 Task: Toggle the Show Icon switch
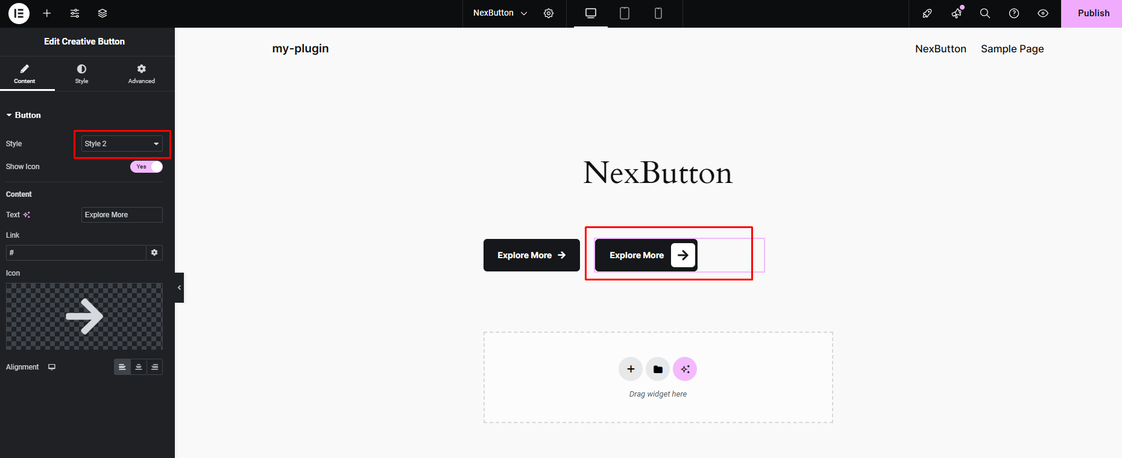coord(147,167)
